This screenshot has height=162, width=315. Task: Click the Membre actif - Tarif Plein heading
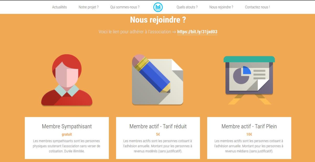(x=249, y=126)
